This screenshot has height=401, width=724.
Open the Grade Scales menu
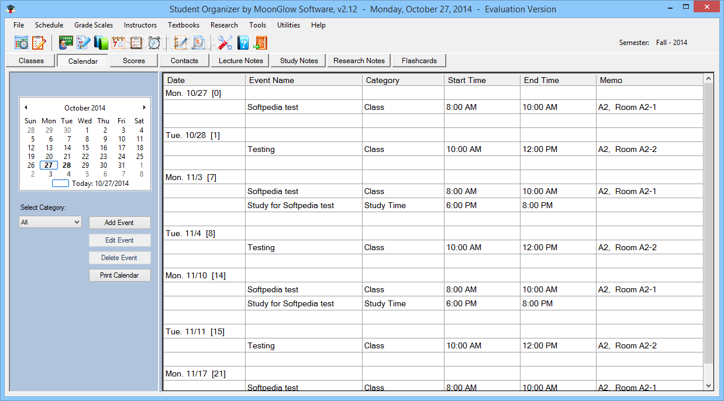click(x=94, y=25)
